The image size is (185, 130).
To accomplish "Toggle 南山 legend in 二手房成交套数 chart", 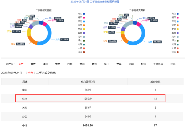I will pyautogui.click(x=82, y=14).
